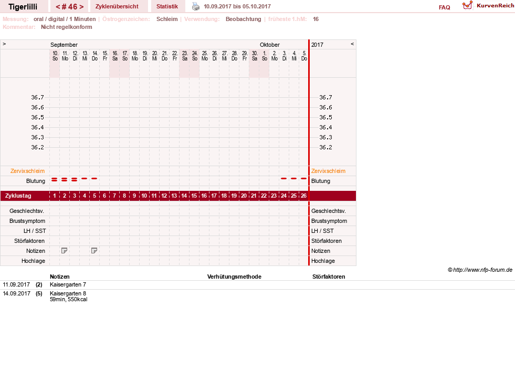Image resolution: width=515 pixels, height=378 pixels.
Task: Select cycle day 21 in the Zyklustag row
Action: 254,196
